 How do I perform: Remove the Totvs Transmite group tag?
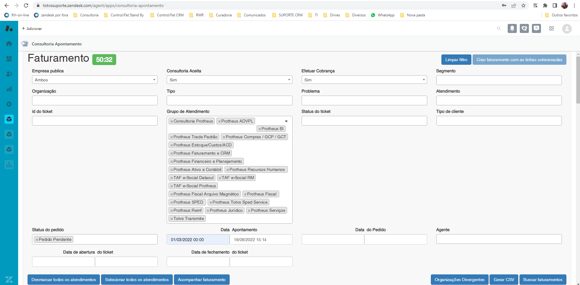(172, 219)
